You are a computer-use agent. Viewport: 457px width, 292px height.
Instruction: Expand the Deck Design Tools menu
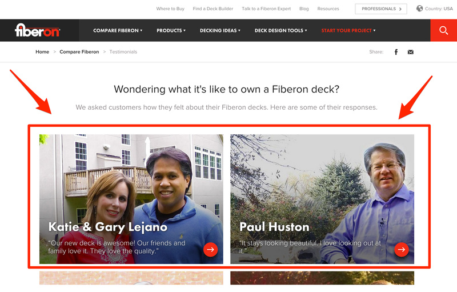[x=280, y=30]
